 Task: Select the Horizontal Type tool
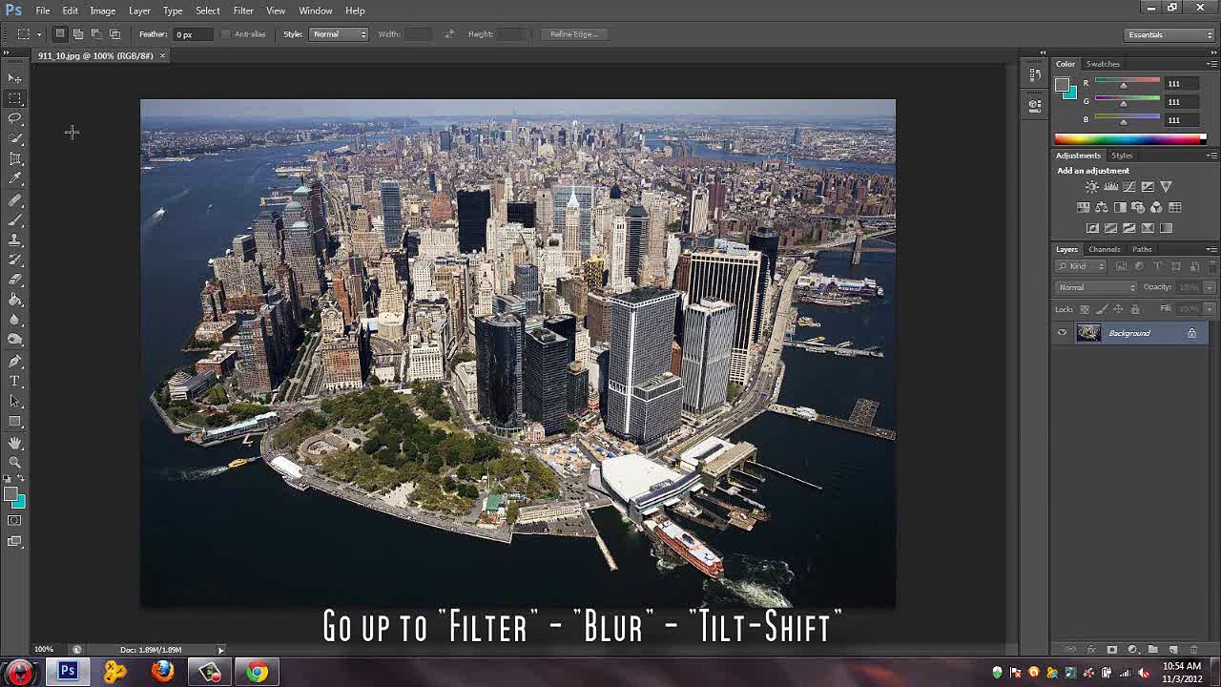pyautogui.click(x=15, y=382)
